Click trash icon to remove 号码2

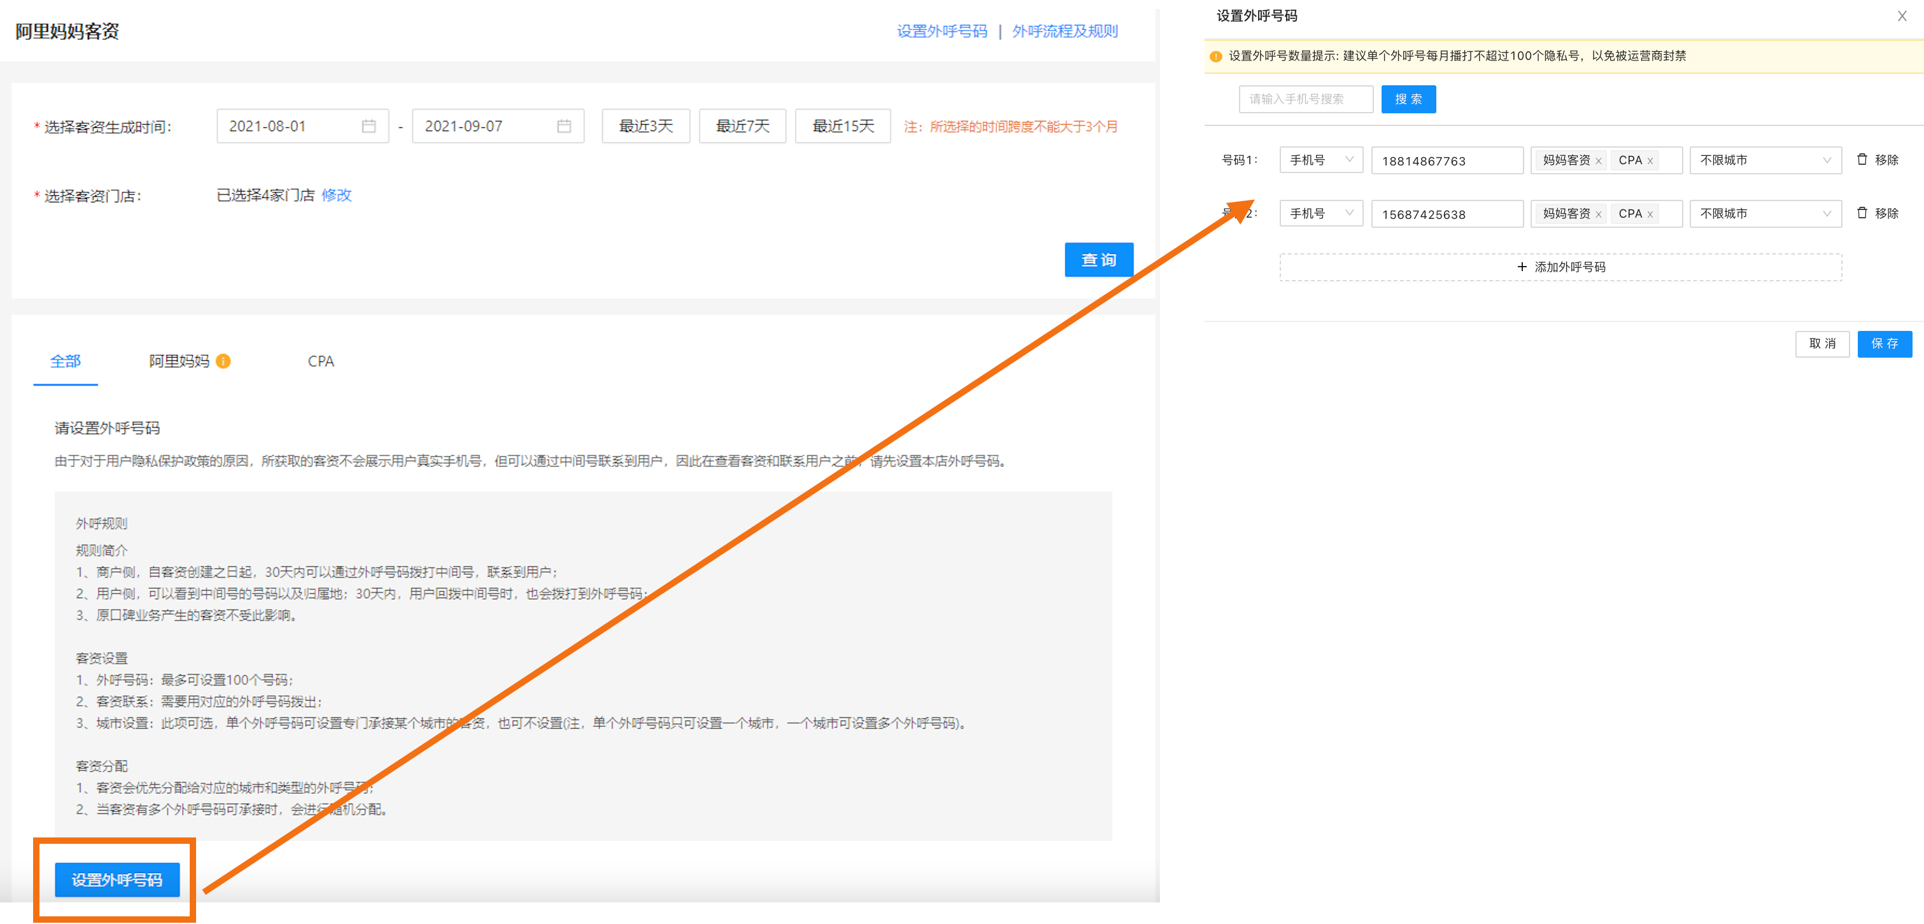tap(1861, 213)
